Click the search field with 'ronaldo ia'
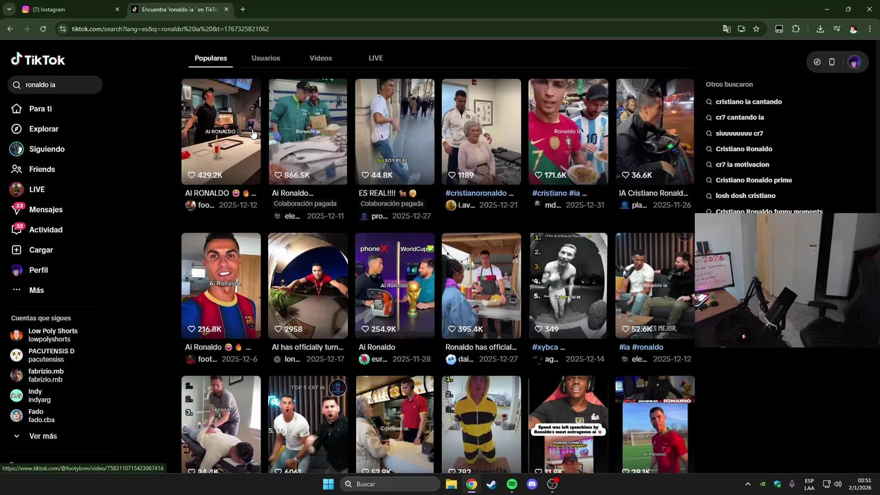880x495 pixels. [56, 85]
